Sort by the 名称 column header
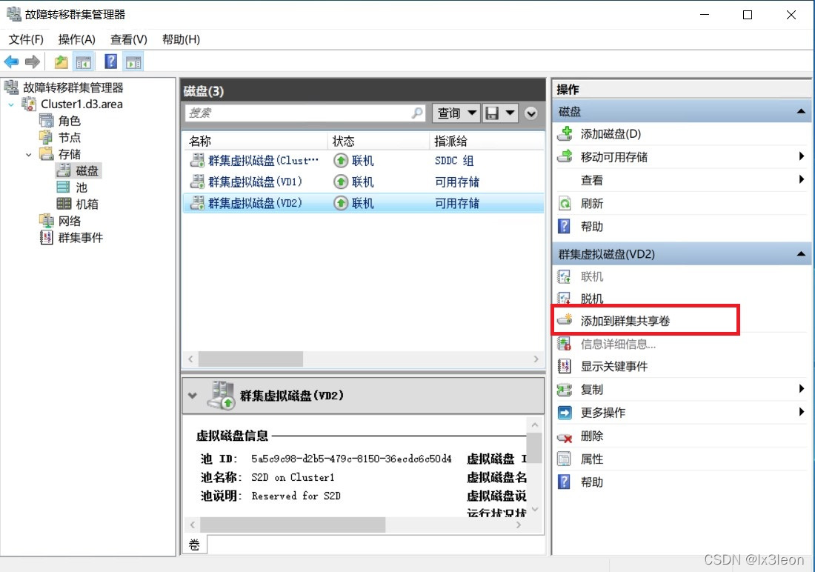 click(x=255, y=141)
